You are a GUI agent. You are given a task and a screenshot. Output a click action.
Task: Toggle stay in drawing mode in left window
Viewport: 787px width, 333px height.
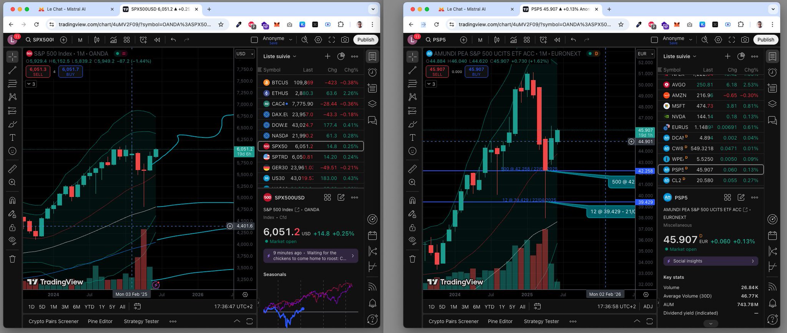[x=12, y=214]
